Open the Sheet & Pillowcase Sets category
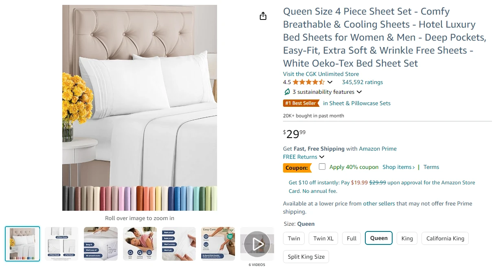494x268 pixels. [357, 103]
